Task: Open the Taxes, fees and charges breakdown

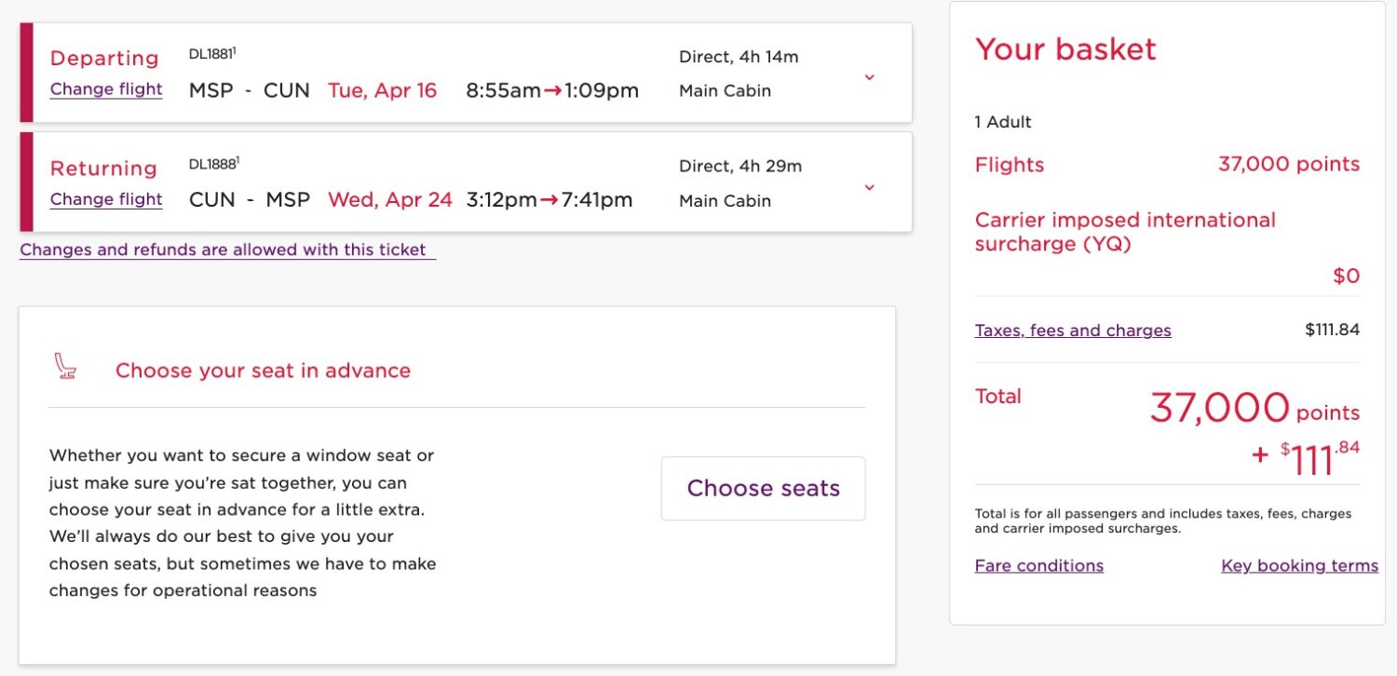Action: tap(1073, 330)
